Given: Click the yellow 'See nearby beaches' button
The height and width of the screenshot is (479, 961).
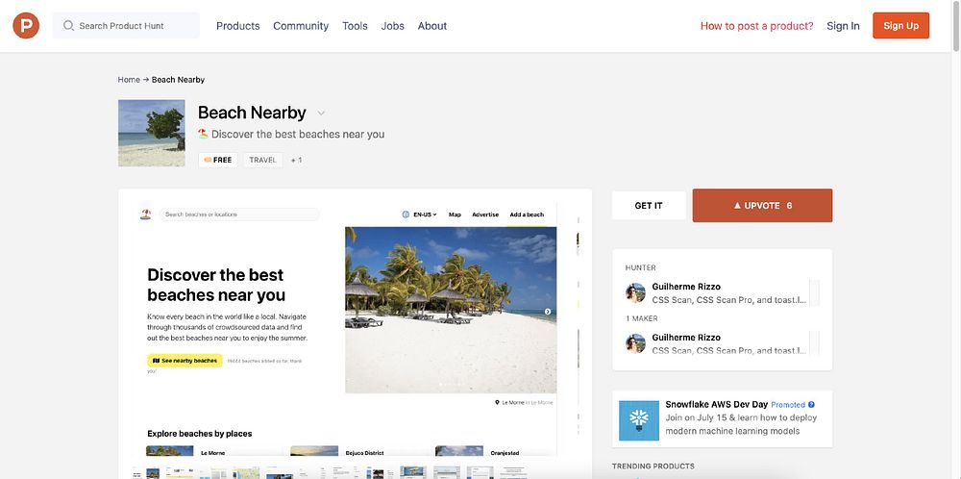Looking at the screenshot, I should pyautogui.click(x=185, y=361).
